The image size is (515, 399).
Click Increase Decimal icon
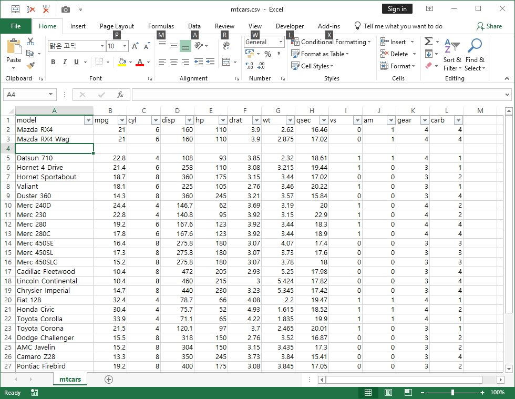(x=249, y=66)
